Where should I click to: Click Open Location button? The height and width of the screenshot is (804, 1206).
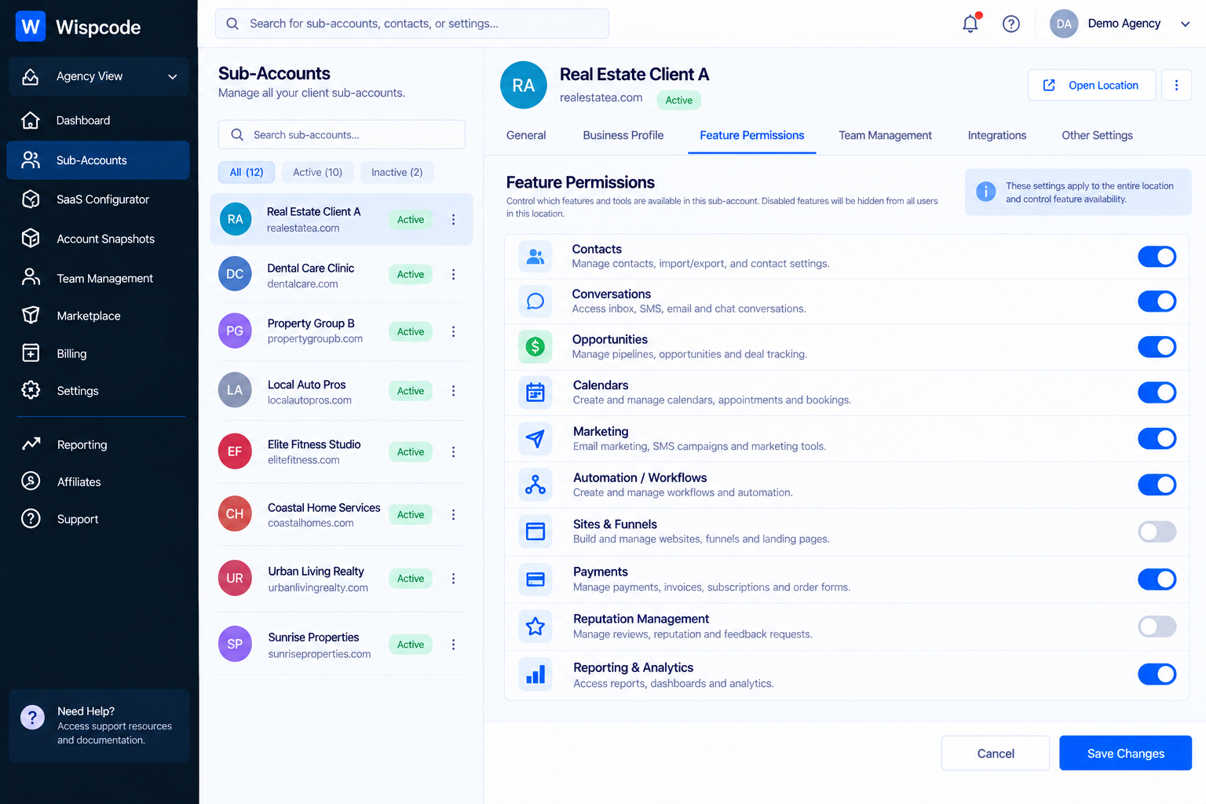pyautogui.click(x=1092, y=85)
